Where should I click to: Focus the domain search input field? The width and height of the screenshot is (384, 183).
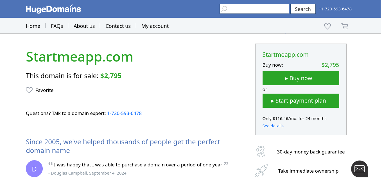tap(254, 9)
